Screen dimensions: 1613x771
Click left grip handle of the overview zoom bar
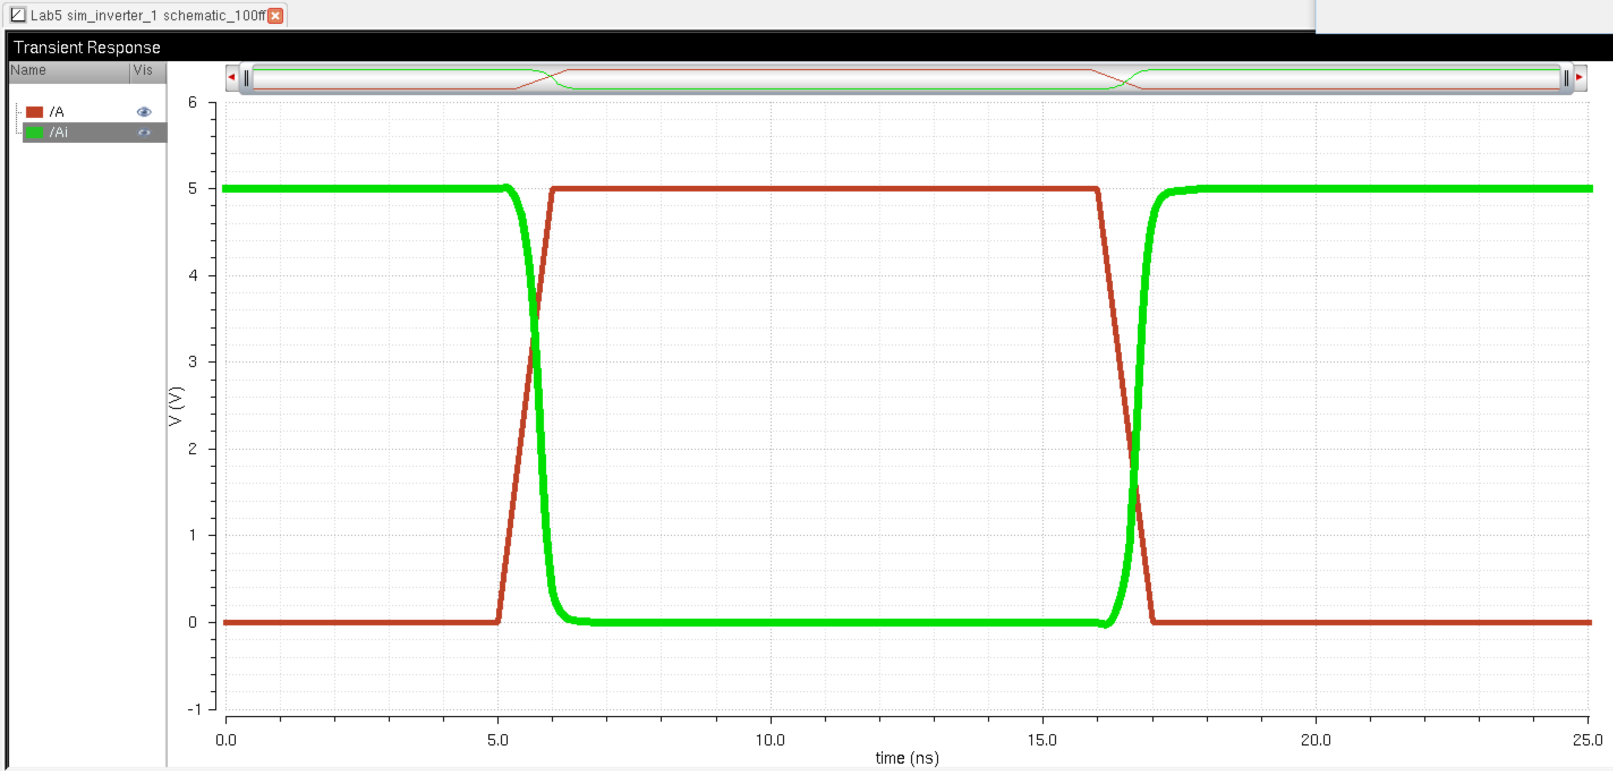pos(246,78)
